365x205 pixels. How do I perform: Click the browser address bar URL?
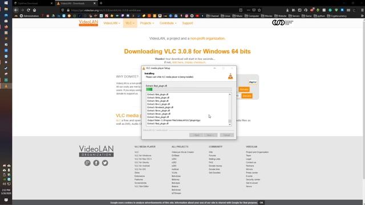point(106,10)
